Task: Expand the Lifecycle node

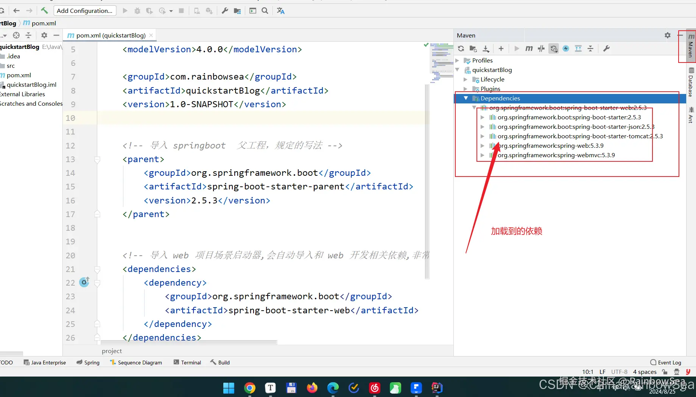Action: click(x=466, y=79)
